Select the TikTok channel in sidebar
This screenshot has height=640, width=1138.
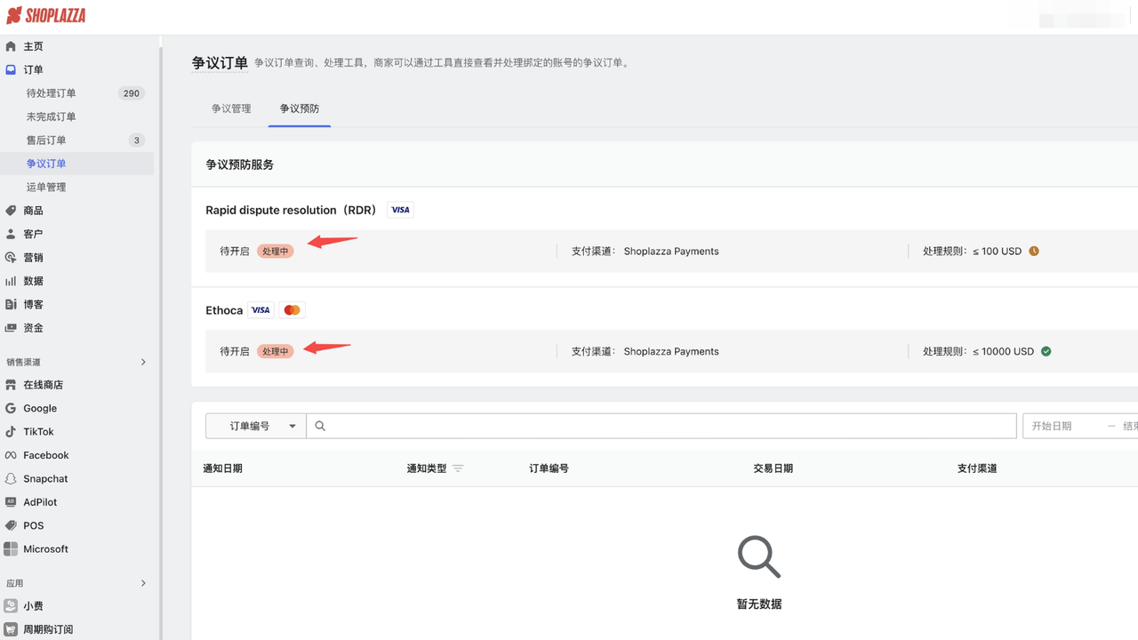36,431
